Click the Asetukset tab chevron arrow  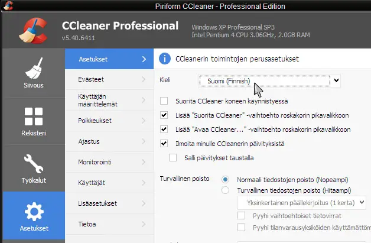(144, 59)
